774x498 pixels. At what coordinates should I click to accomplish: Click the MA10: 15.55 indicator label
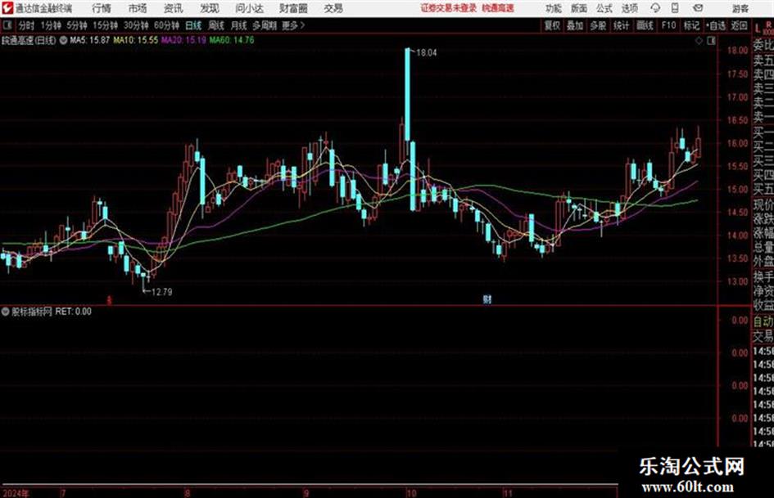click(x=135, y=40)
